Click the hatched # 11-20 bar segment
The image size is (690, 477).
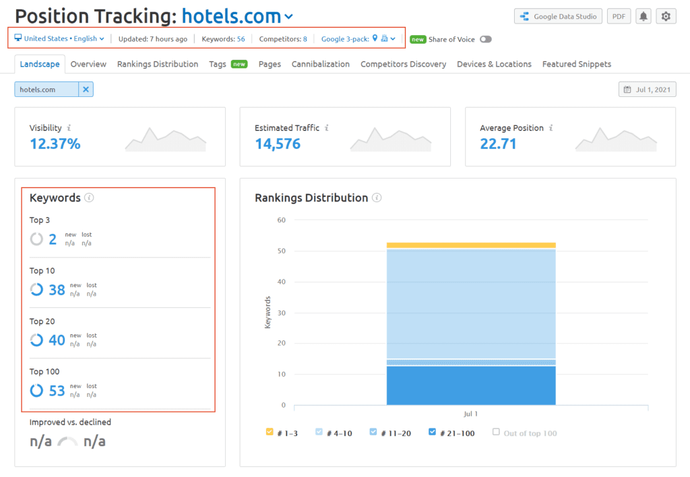click(x=471, y=362)
